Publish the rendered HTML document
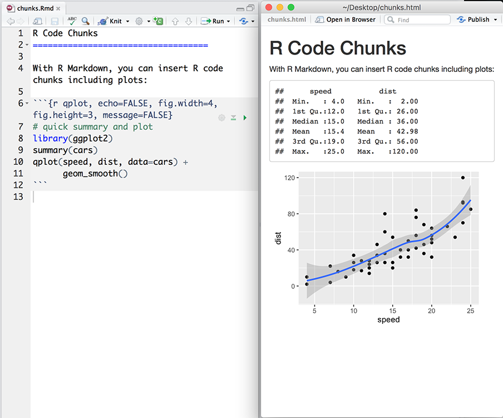This screenshot has width=503, height=418. (473, 19)
